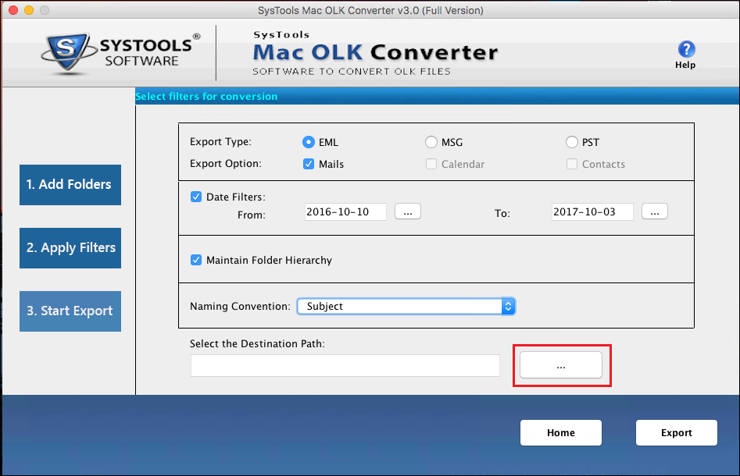Go to step 1. Add Folders
Viewport: 740px width, 476px height.
pos(70,185)
